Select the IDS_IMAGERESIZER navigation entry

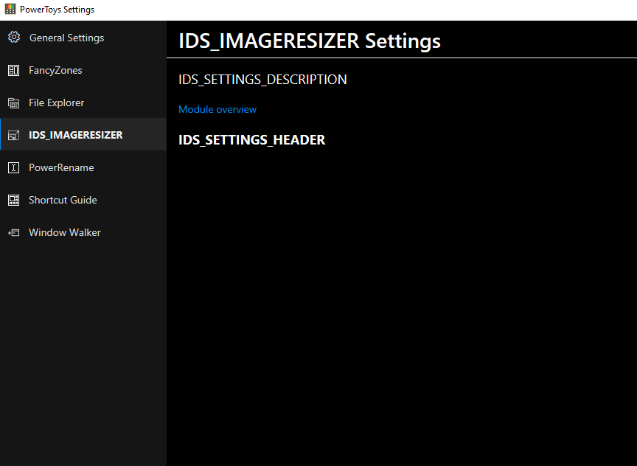pos(83,135)
